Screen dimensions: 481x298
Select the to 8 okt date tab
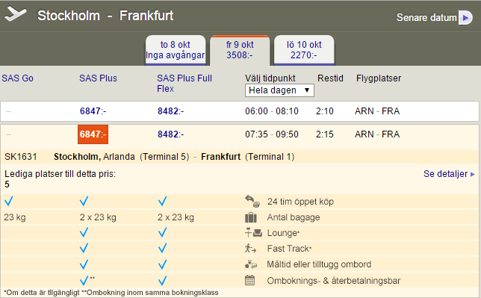click(176, 50)
